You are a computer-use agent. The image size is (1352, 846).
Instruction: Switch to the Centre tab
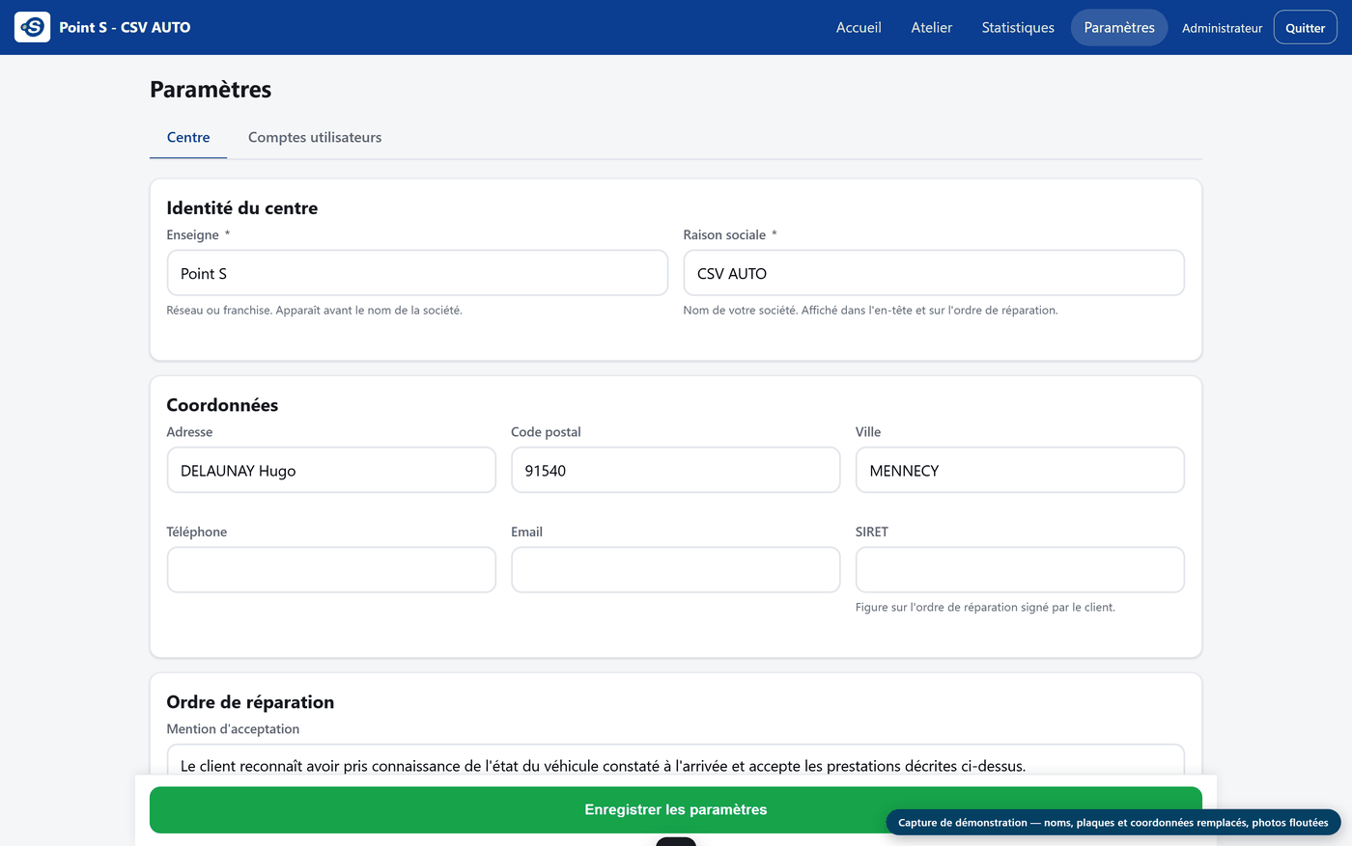tap(188, 137)
